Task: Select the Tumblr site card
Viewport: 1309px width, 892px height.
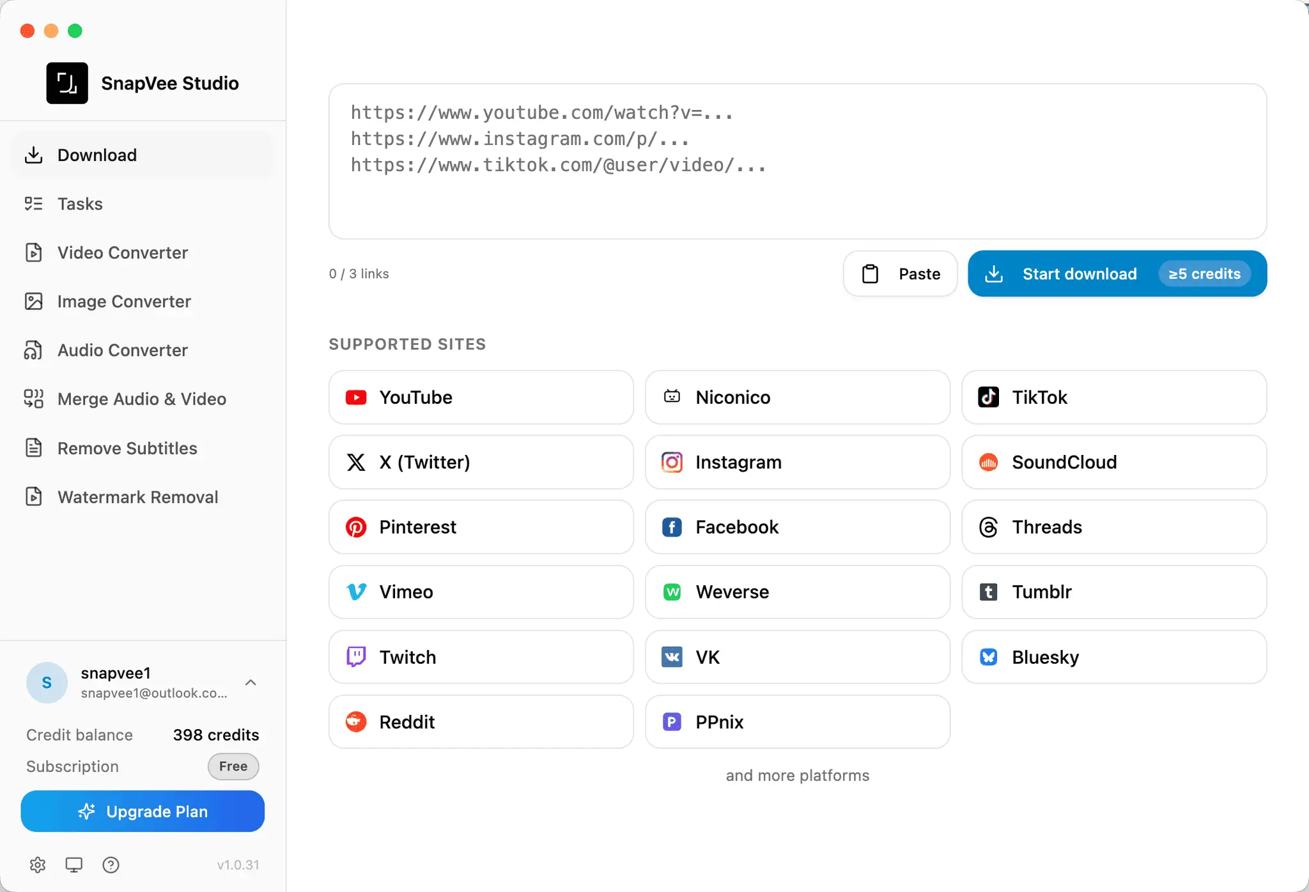Action: click(1114, 592)
